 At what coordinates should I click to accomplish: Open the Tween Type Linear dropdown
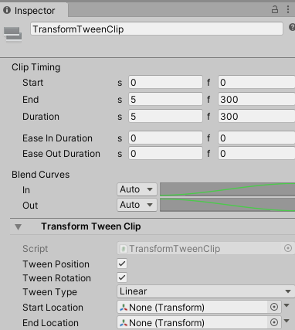[x=206, y=291]
